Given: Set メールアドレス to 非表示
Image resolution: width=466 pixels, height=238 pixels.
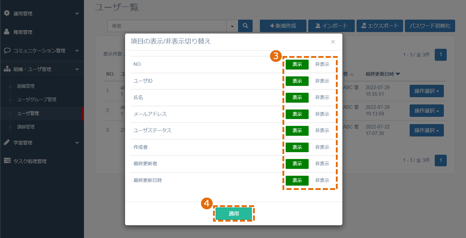Looking at the screenshot, I should click(x=322, y=114).
